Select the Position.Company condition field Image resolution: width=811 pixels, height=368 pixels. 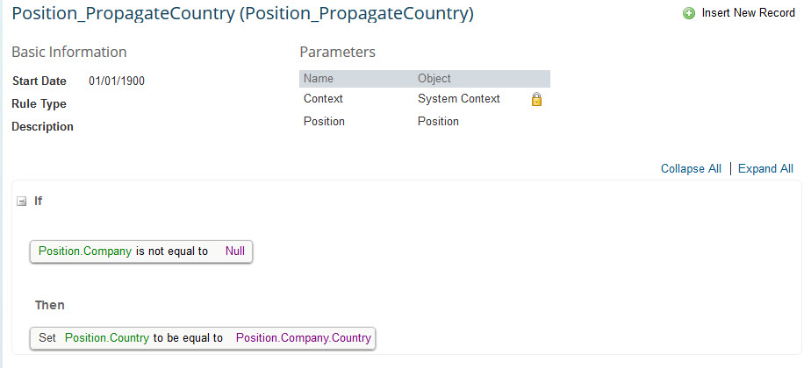point(85,251)
